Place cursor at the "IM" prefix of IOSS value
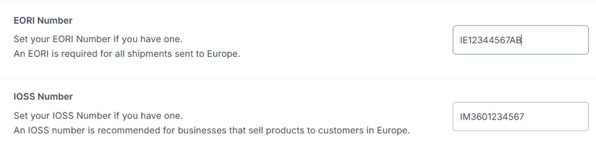 coord(464,116)
